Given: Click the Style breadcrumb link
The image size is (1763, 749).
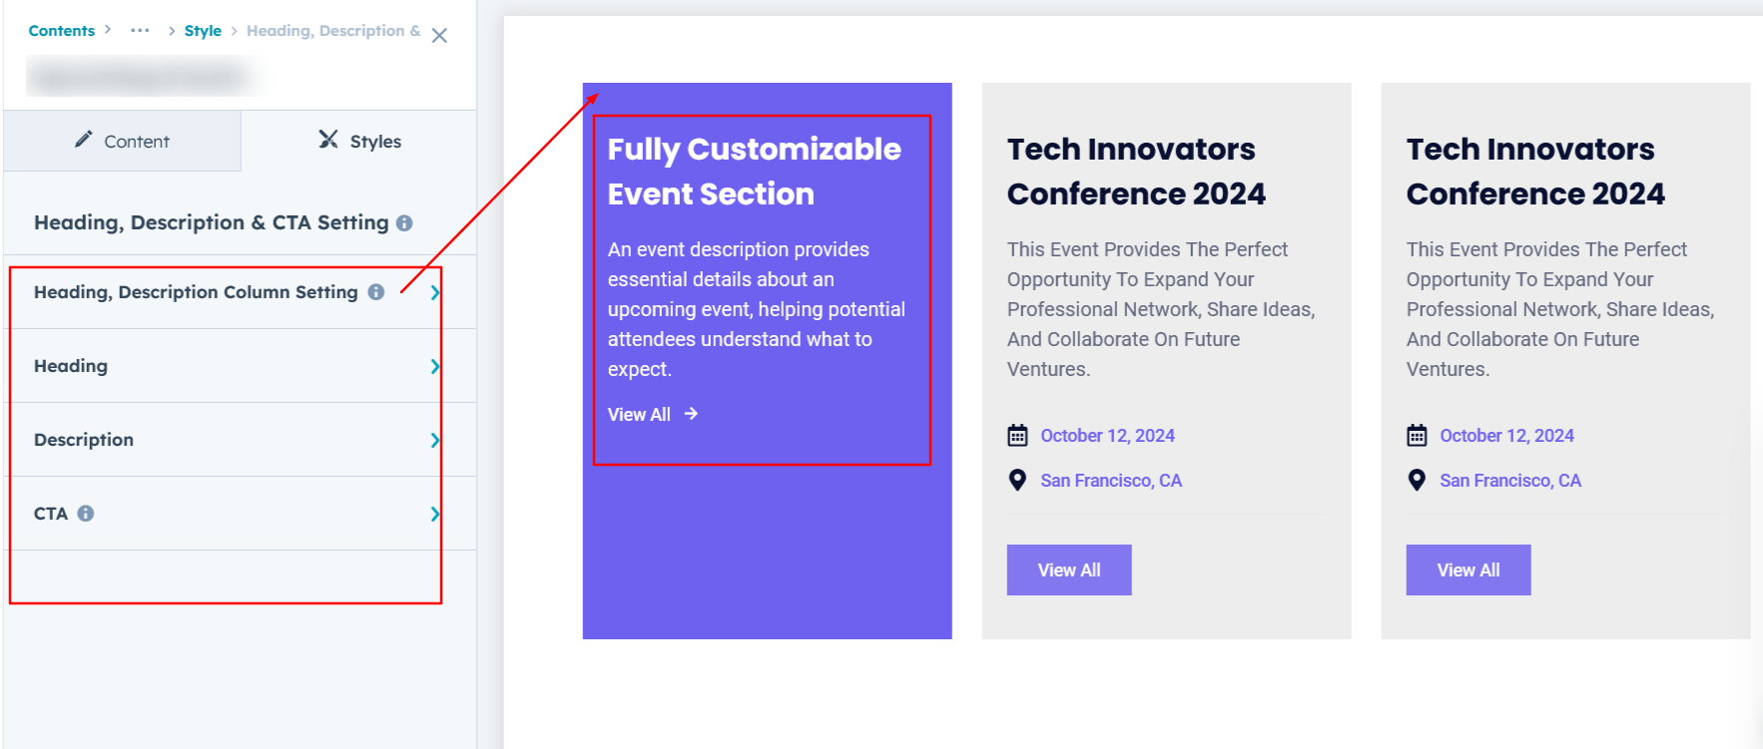Looking at the screenshot, I should coord(203,31).
